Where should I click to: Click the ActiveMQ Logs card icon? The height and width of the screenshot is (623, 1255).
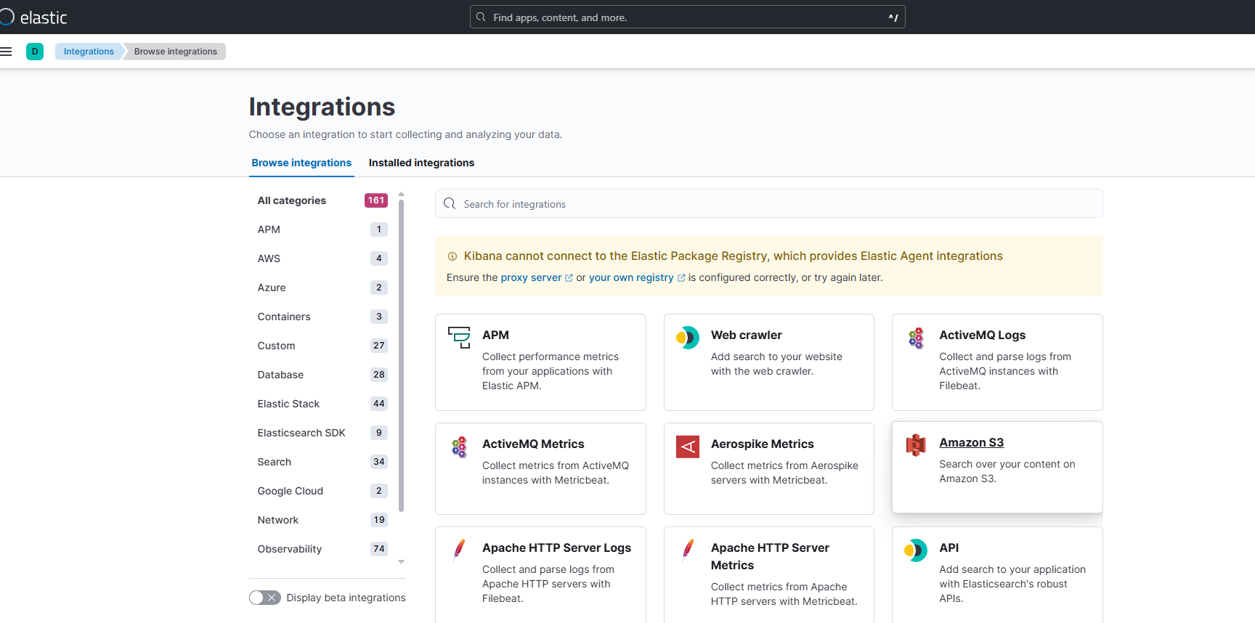[x=916, y=338]
